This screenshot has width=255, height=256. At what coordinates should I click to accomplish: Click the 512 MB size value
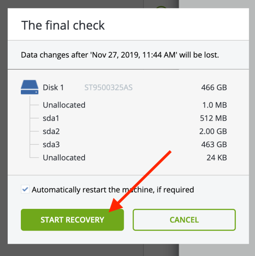click(213, 118)
